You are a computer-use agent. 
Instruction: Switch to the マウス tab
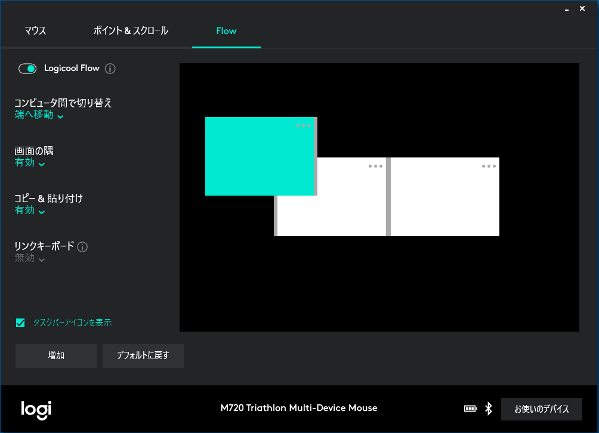(35, 31)
